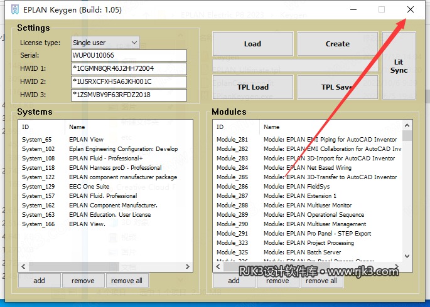Click remove all under Systems

127,281
